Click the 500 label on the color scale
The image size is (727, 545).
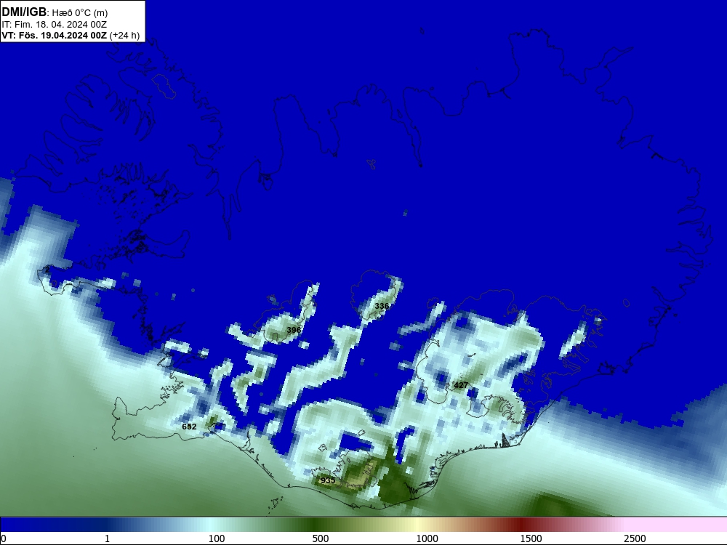(321, 538)
